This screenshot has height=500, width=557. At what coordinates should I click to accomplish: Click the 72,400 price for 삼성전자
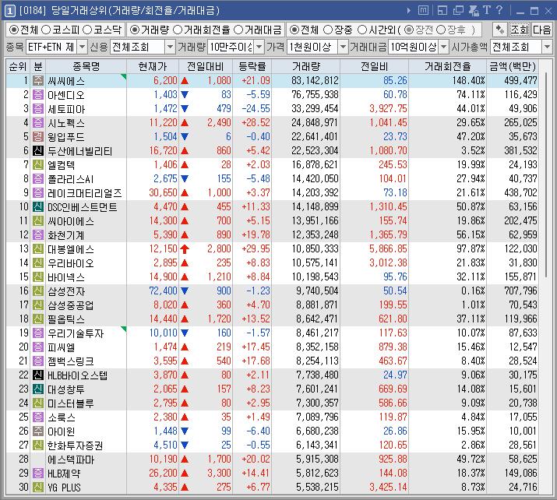[x=163, y=290]
